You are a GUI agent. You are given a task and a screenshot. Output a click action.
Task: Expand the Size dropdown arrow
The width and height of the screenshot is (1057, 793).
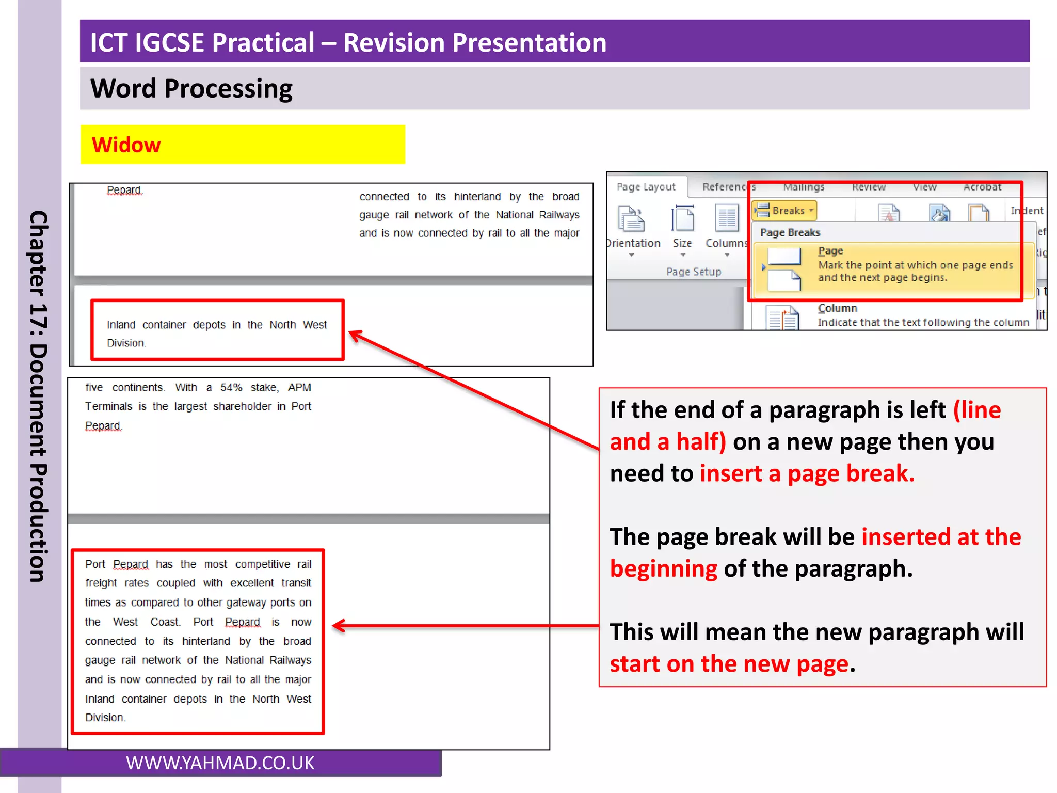(x=682, y=255)
